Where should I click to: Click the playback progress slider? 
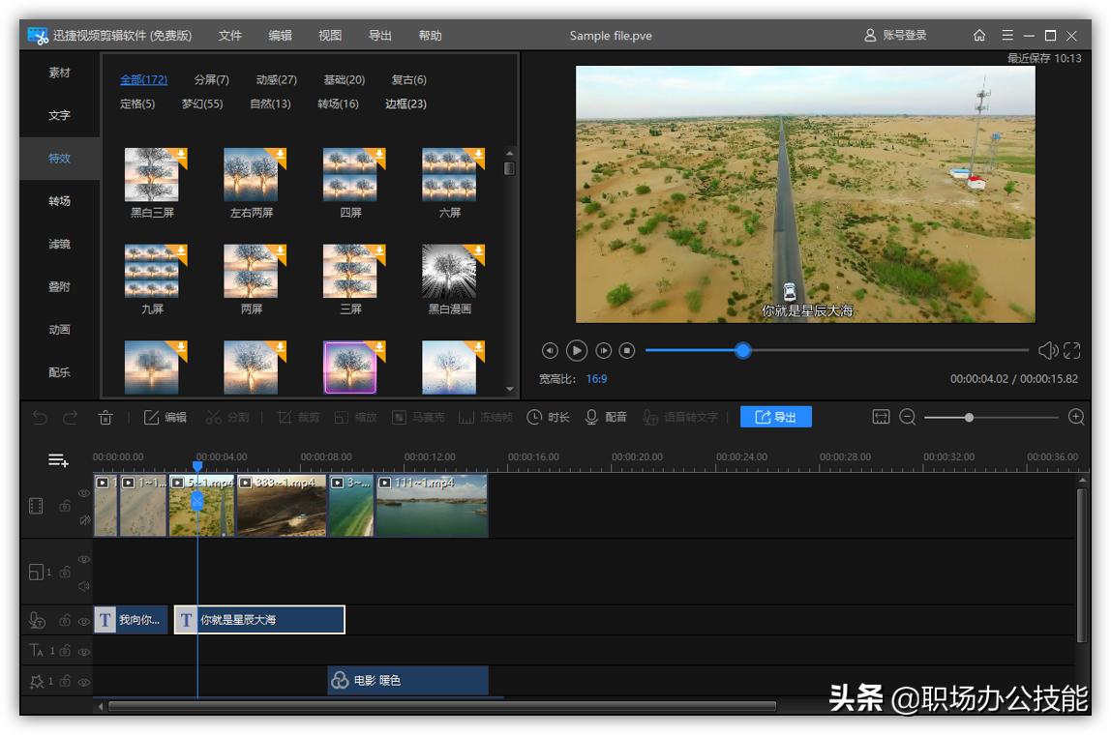click(x=742, y=351)
